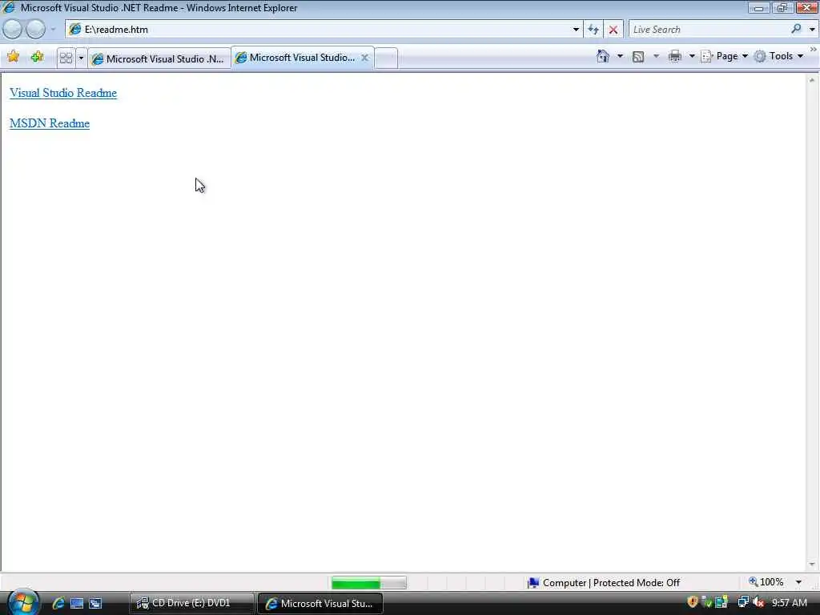Viewport: 820px width, 615px height.
Task: Open the recent pages dropdown arrow
Action: (53, 30)
